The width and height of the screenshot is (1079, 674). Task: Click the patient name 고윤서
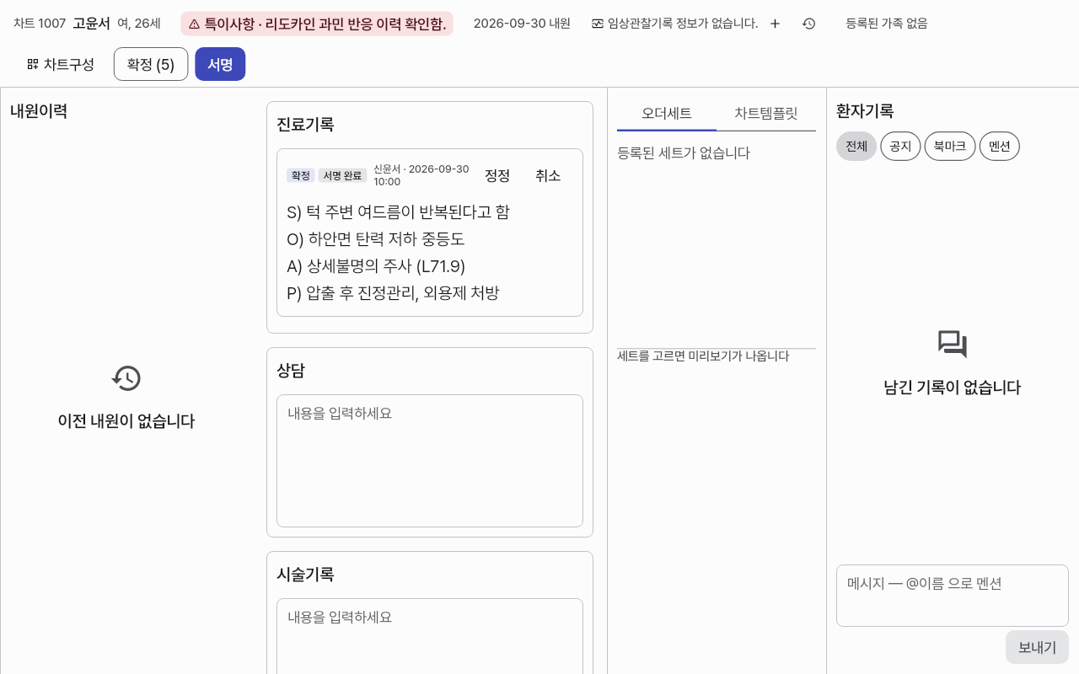pos(91,24)
